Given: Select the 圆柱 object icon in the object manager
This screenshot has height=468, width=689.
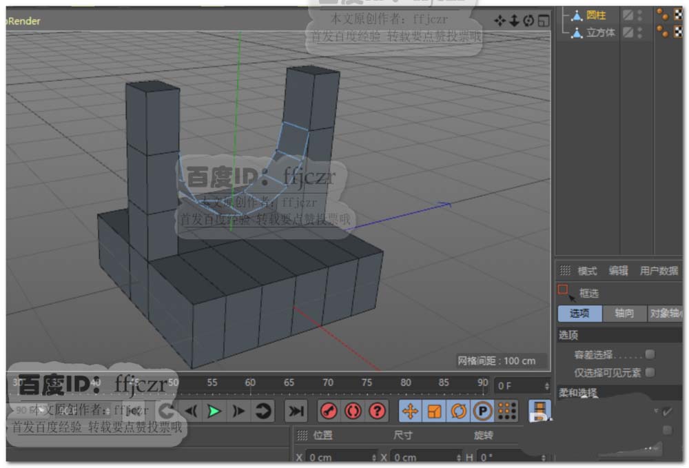Looking at the screenshot, I should tap(577, 16).
